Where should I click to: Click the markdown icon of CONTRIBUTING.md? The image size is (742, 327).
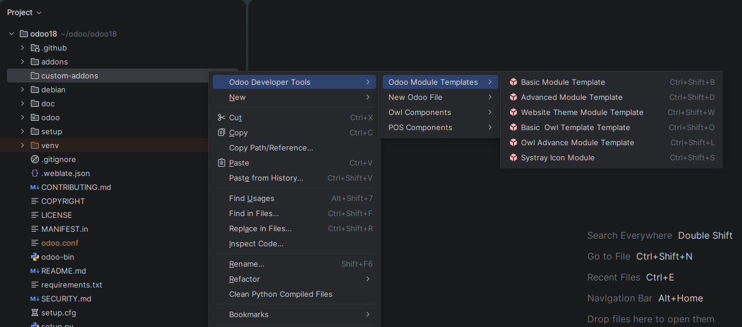[35, 187]
